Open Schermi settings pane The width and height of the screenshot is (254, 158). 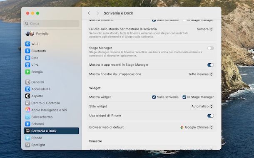pyautogui.click(x=51, y=124)
